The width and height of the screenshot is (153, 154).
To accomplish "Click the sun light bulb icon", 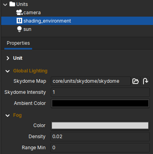I will pos(19,29).
